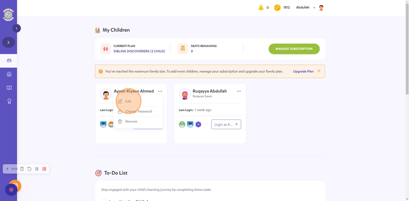Delete the recording with the trash icon
Image resolution: width=409 pixels, height=201 pixels.
tap(22, 169)
